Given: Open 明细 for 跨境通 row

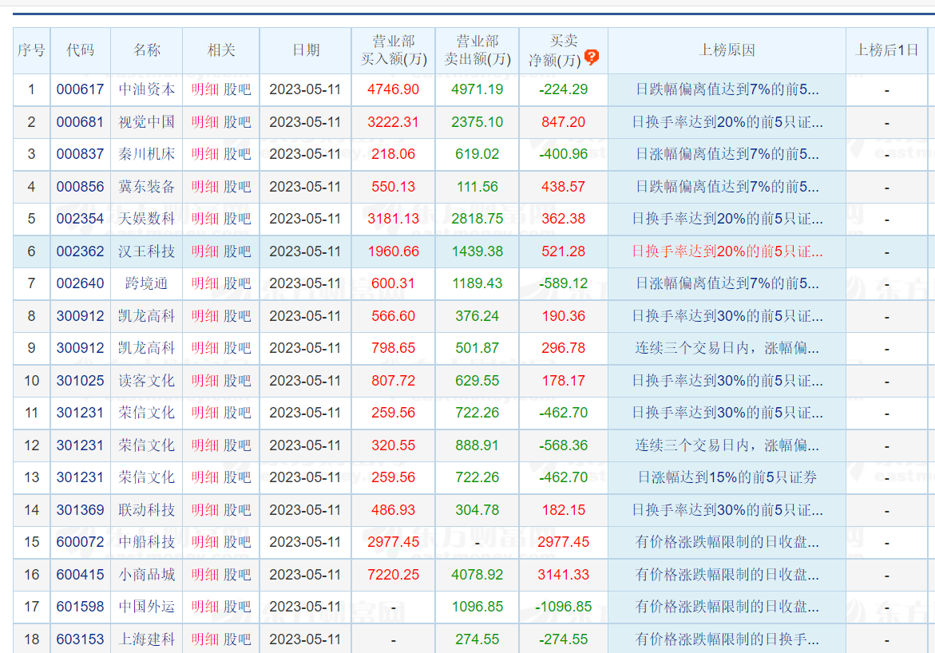Looking at the screenshot, I should tap(205, 283).
